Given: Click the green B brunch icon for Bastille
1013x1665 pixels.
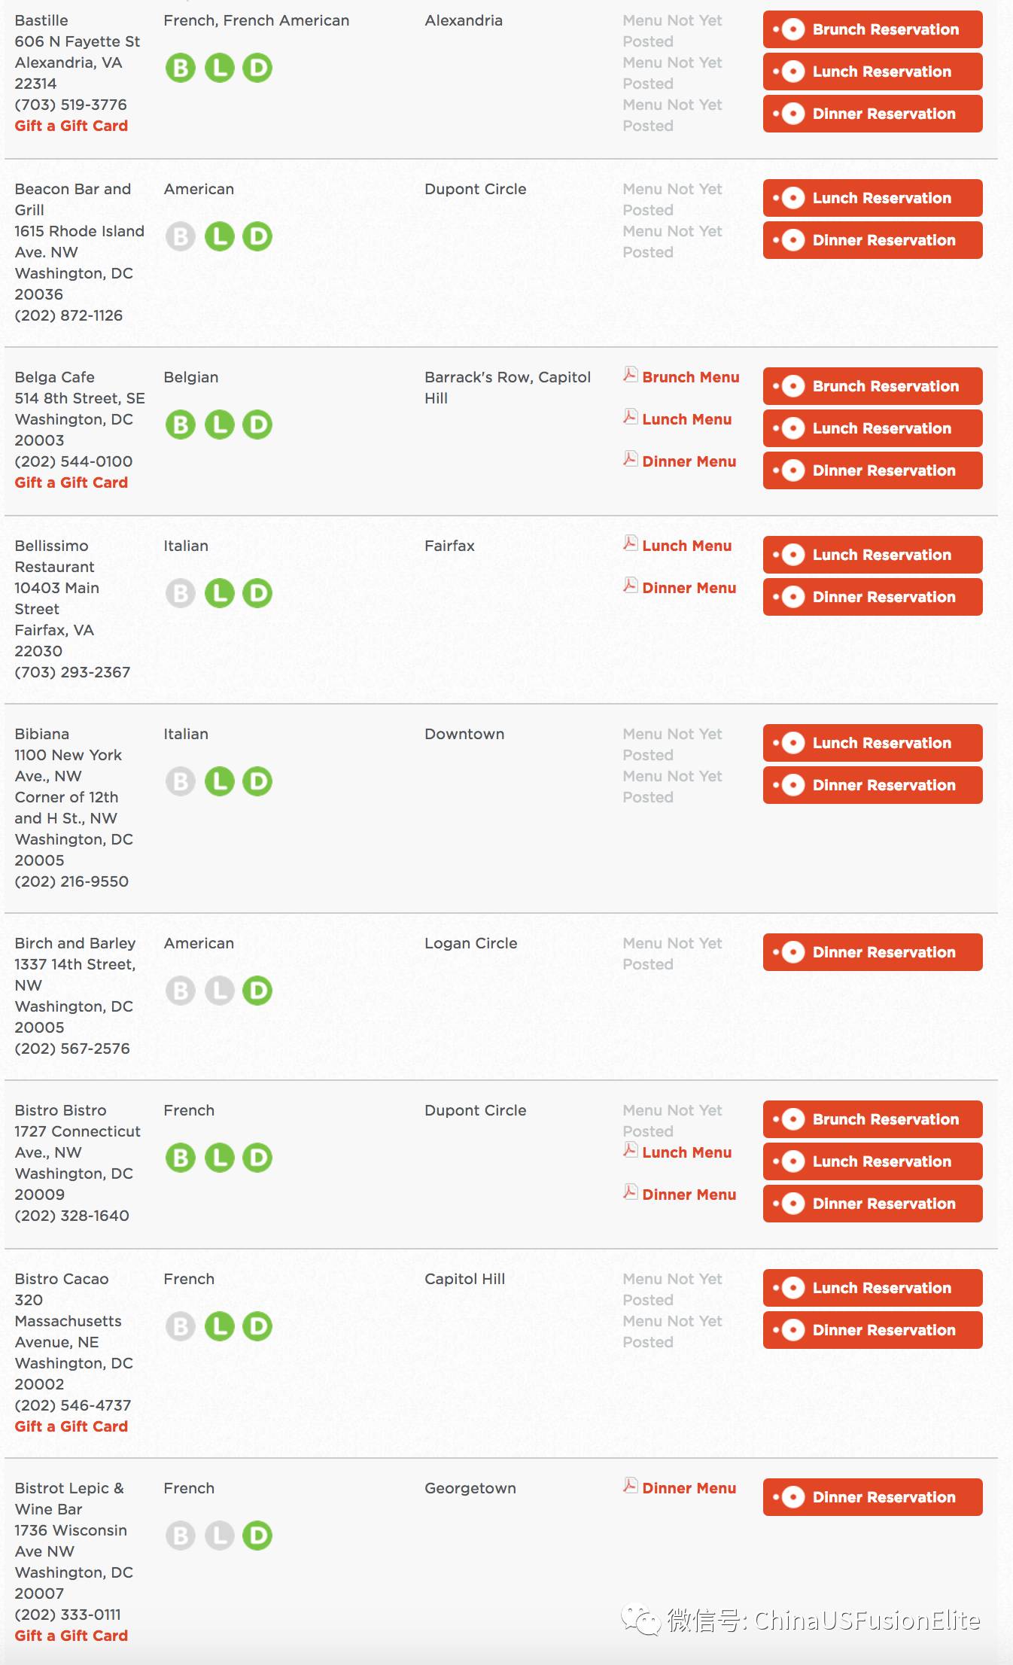Looking at the screenshot, I should click(181, 68).
